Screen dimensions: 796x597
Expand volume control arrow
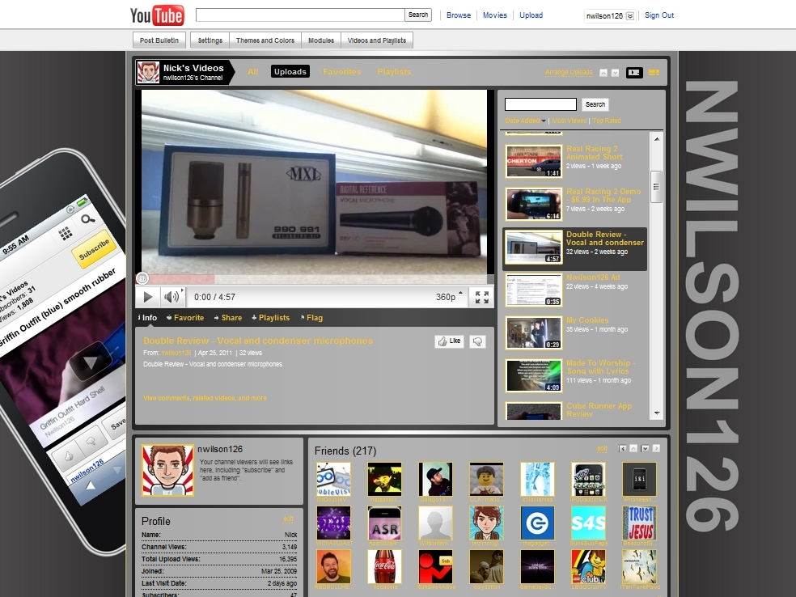click(x=182, y=290)
